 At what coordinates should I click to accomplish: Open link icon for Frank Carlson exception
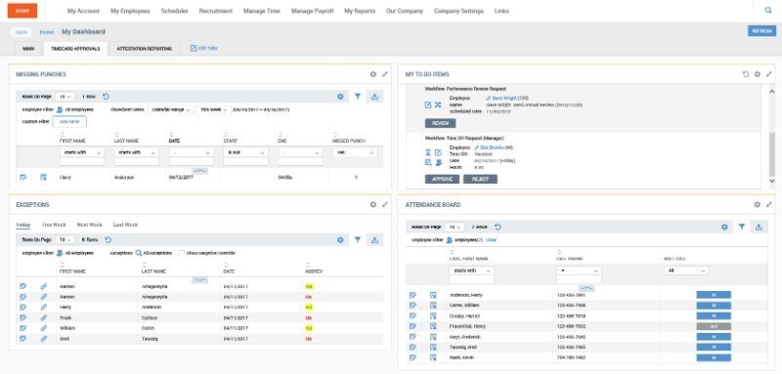point(43,317)
